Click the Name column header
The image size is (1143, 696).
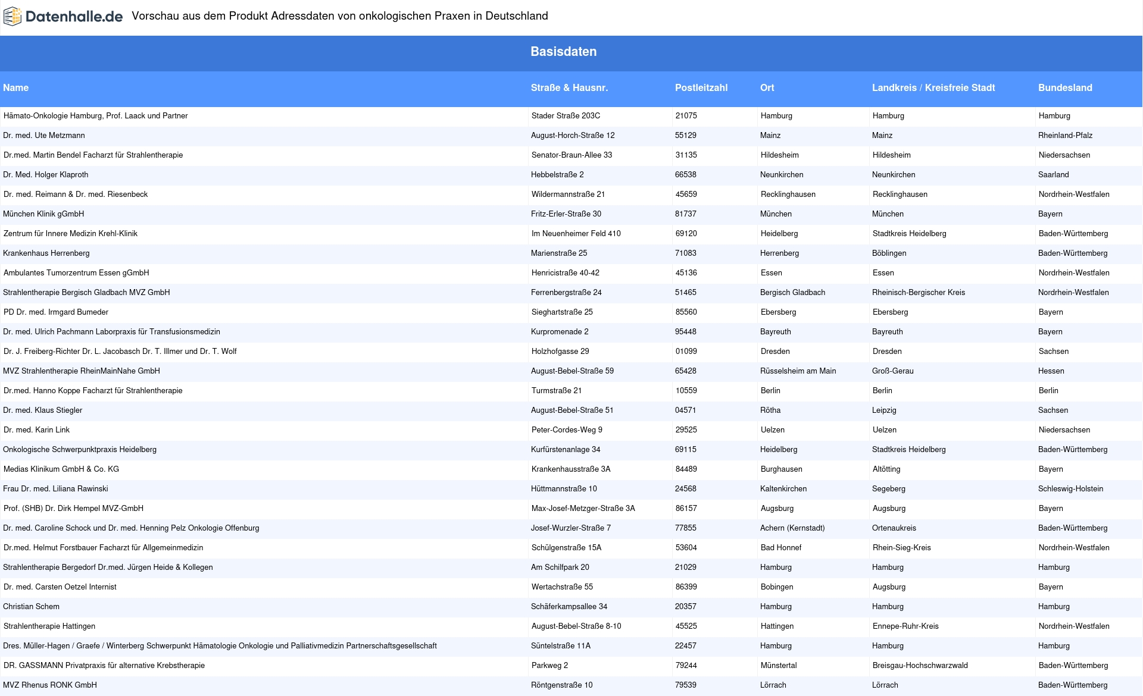click(15, 87)
